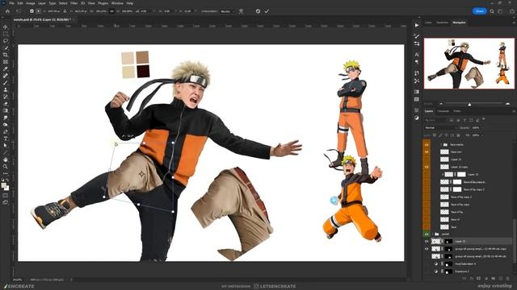Commit the transform with the checkmark icon
The width and height of the screenshot is (517, 290).
tap(267, 11)
